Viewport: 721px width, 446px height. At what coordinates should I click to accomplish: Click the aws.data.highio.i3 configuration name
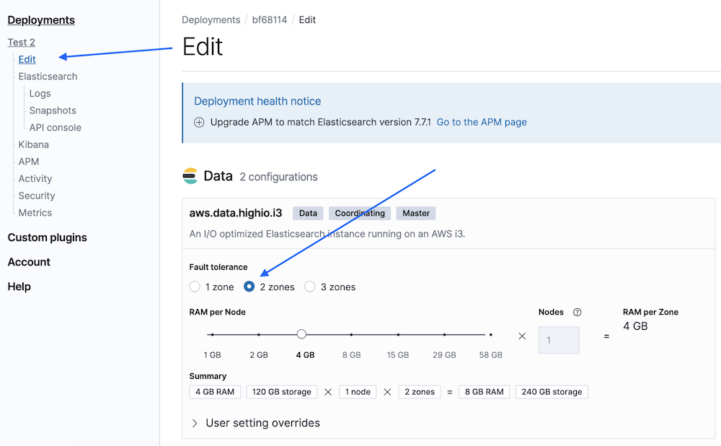tap(236, 213)
